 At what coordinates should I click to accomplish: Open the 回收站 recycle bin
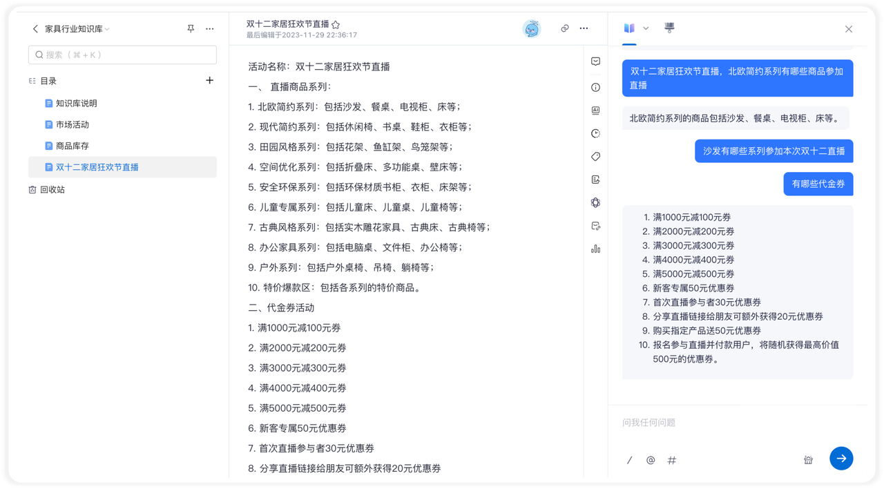point(52,190)
